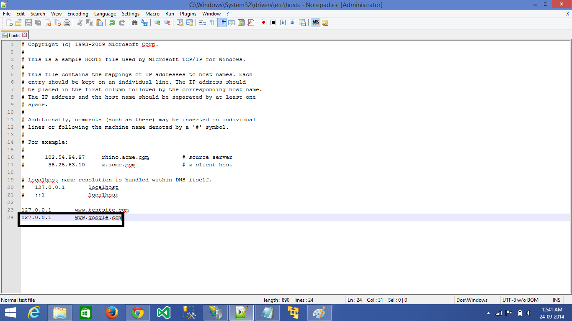Toggle the ABC spell-check button

point(315,23)
